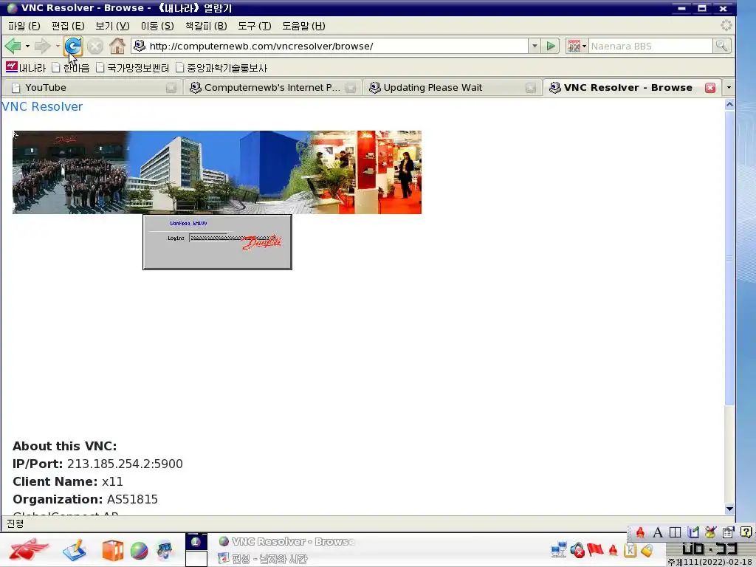Open the 도움말 (H) menu
The width and height of the screenshot is (756, 567).
(x=303, y=26)
